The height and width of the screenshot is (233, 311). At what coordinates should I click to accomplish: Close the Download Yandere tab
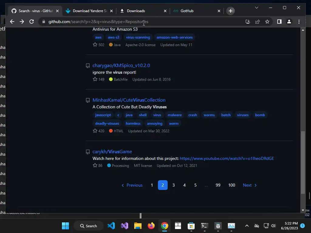pyautogui.click(x=111, y=11)
